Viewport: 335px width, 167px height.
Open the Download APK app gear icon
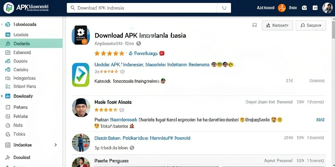click(x=81, y=35)
